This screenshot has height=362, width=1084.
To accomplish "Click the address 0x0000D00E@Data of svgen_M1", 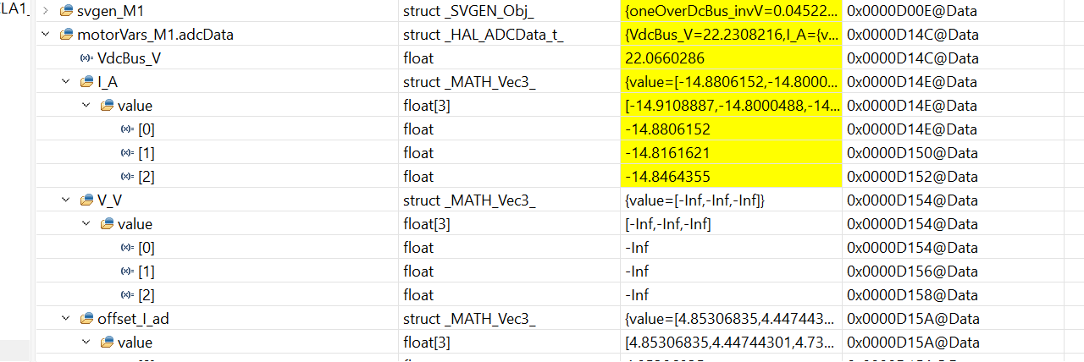I will point(913,11).
